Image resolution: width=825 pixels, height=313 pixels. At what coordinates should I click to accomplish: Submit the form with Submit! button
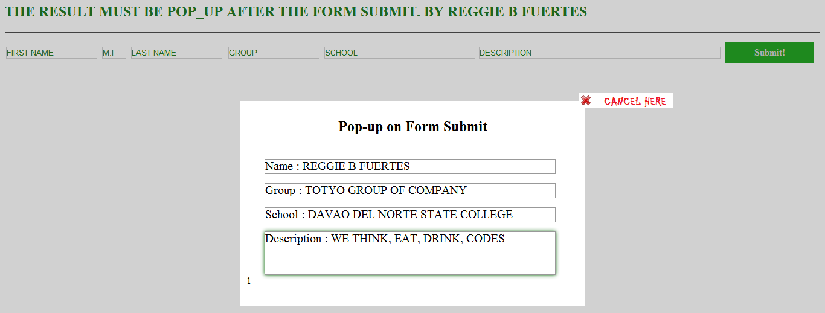click(769, 53)
